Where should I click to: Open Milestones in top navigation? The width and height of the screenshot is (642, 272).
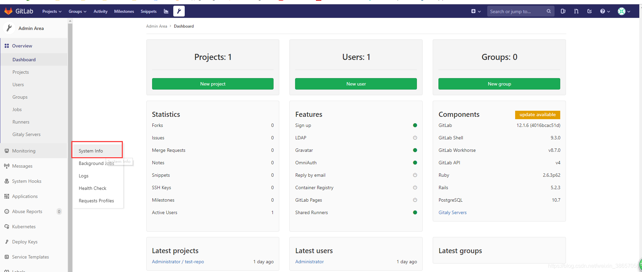pos(124,11)
